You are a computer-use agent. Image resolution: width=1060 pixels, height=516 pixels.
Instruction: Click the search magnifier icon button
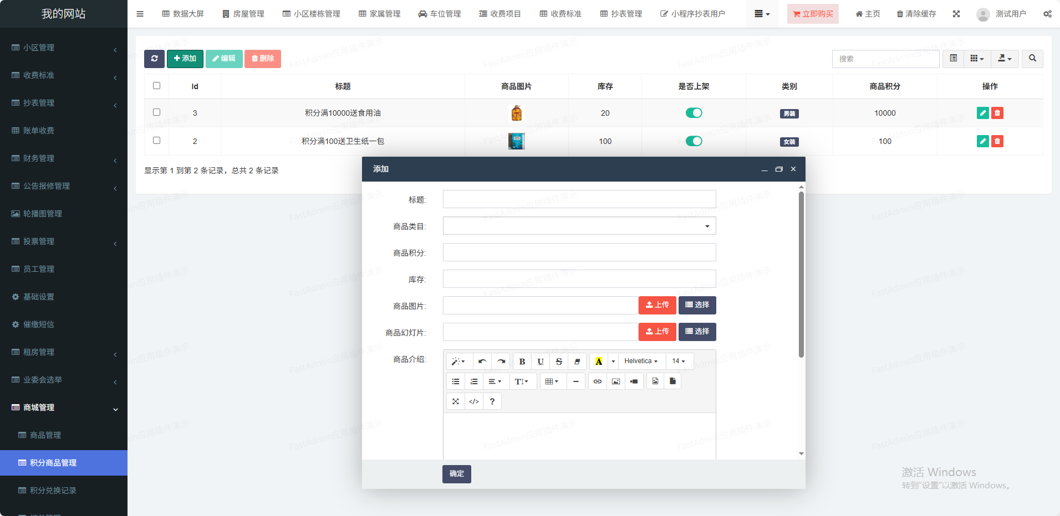[x=1032, y=59]
